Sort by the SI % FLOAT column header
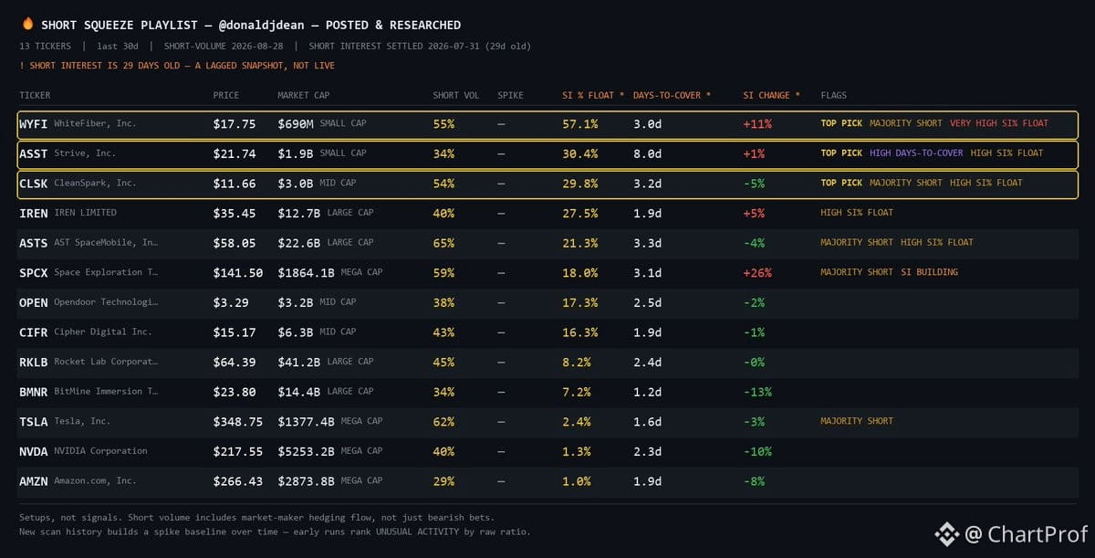The height and width of the screenshot is (558, 1095). (593, 95)
